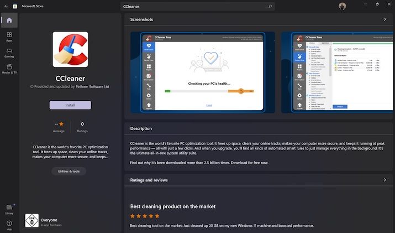Click review title Best cleaning product on the market

point(173,206)
